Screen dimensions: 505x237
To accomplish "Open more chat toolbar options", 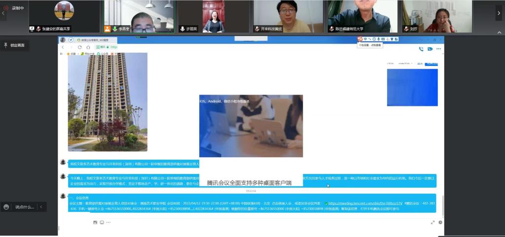I will [x=108, y=222].
